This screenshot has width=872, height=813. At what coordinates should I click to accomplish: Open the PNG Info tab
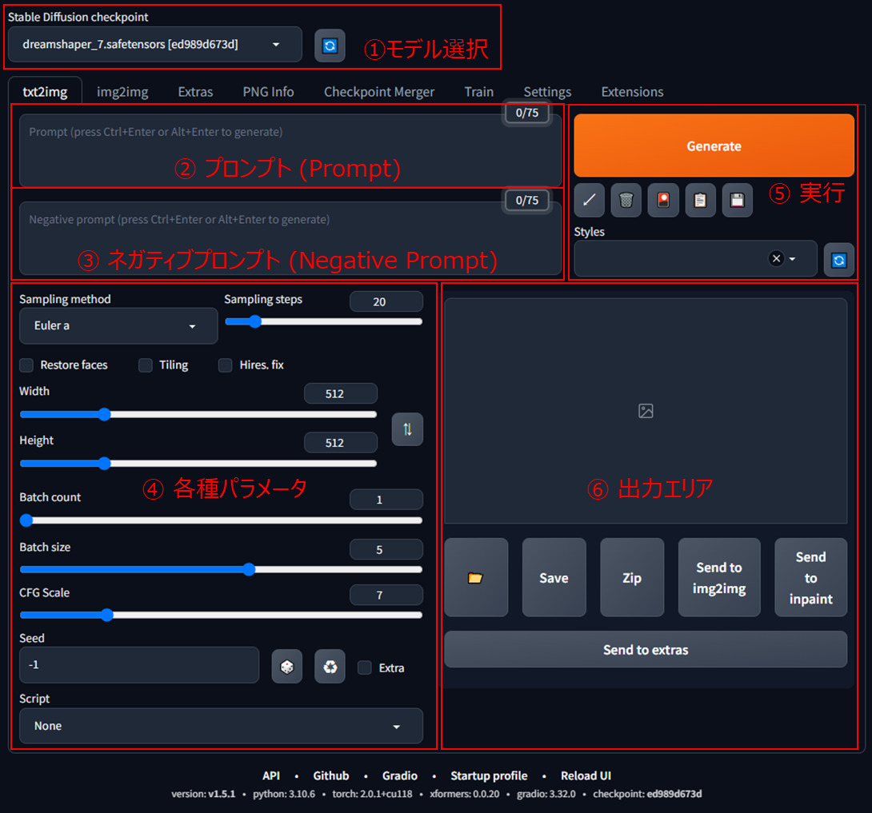pos(268,92)
